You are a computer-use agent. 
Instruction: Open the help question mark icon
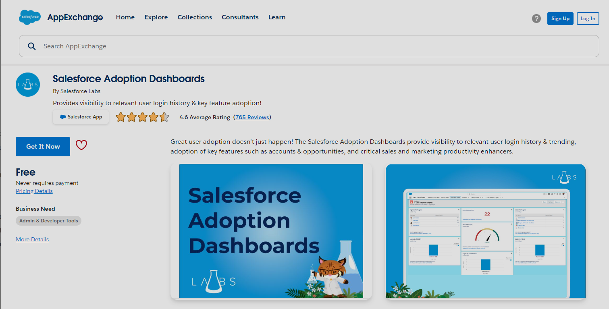[536, 19]
